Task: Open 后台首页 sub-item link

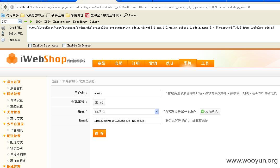Action: pos(16,88)
